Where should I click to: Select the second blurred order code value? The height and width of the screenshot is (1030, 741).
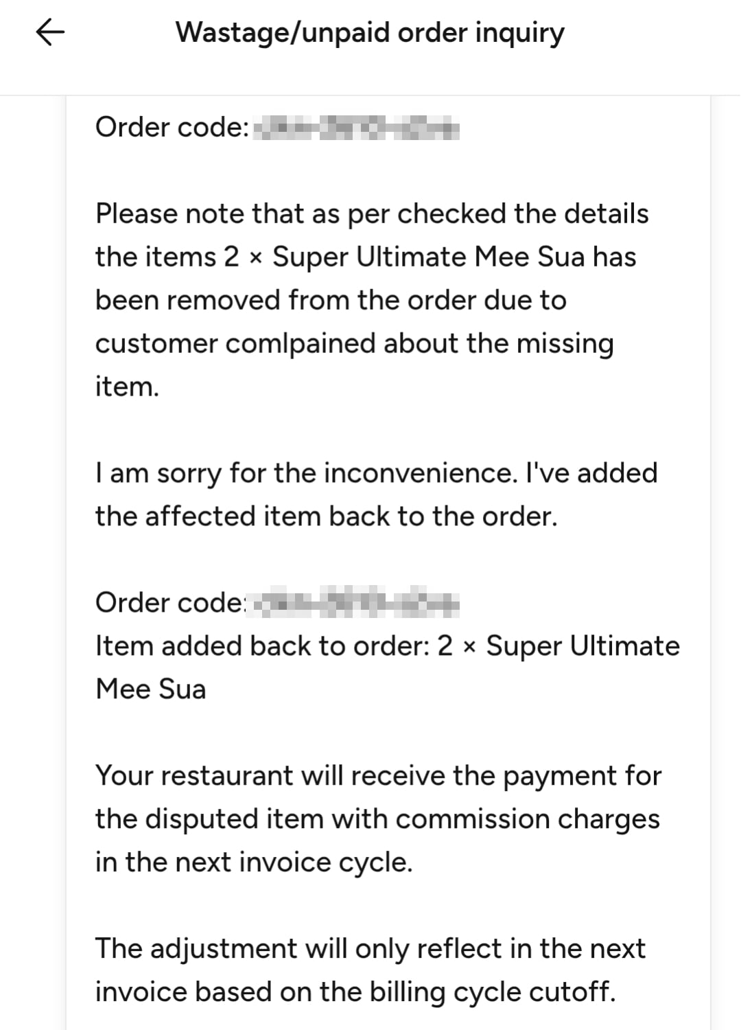355,603
